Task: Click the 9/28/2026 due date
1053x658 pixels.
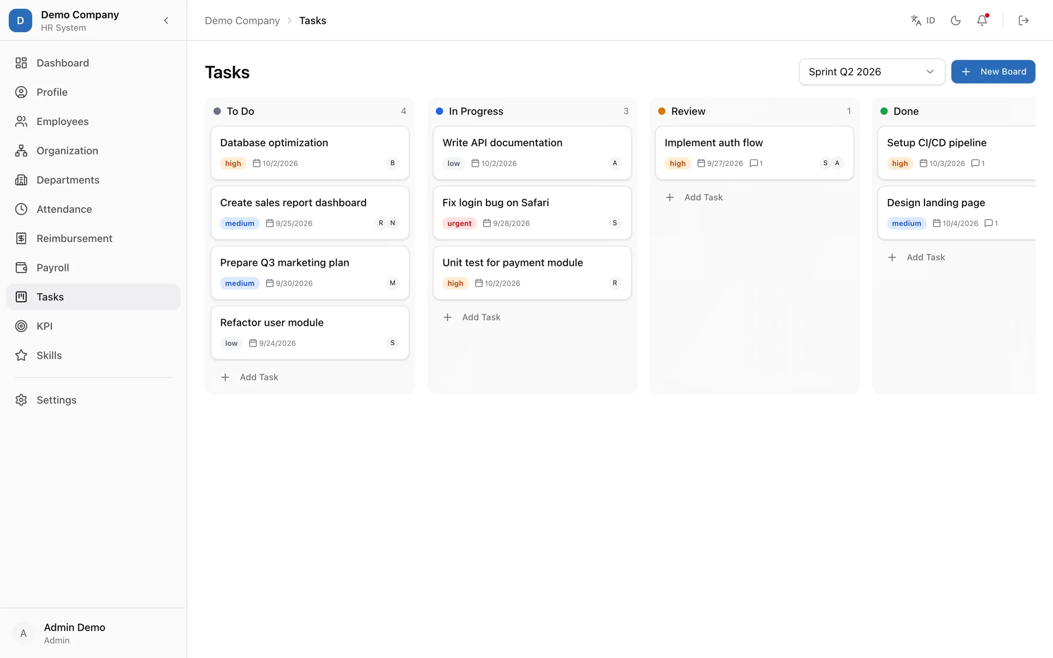Action: coord(511,223)
